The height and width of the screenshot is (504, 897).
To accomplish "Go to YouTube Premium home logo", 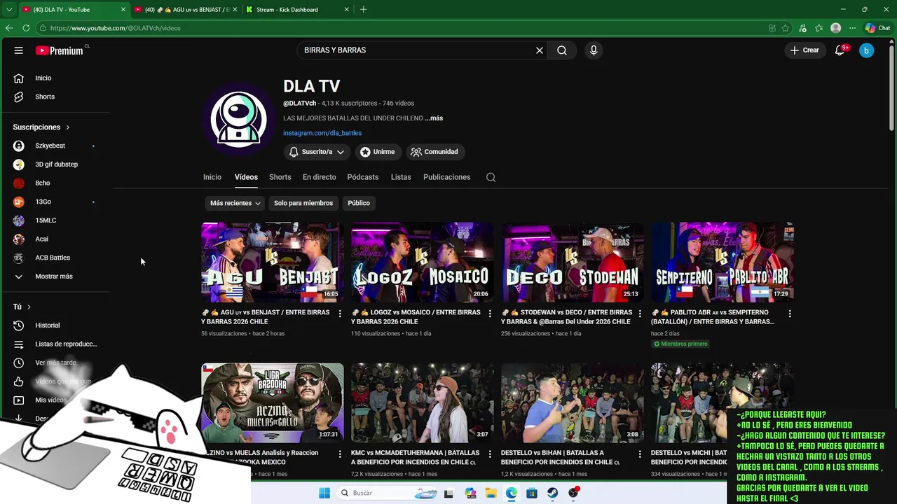I will click(x=60, y=50).
